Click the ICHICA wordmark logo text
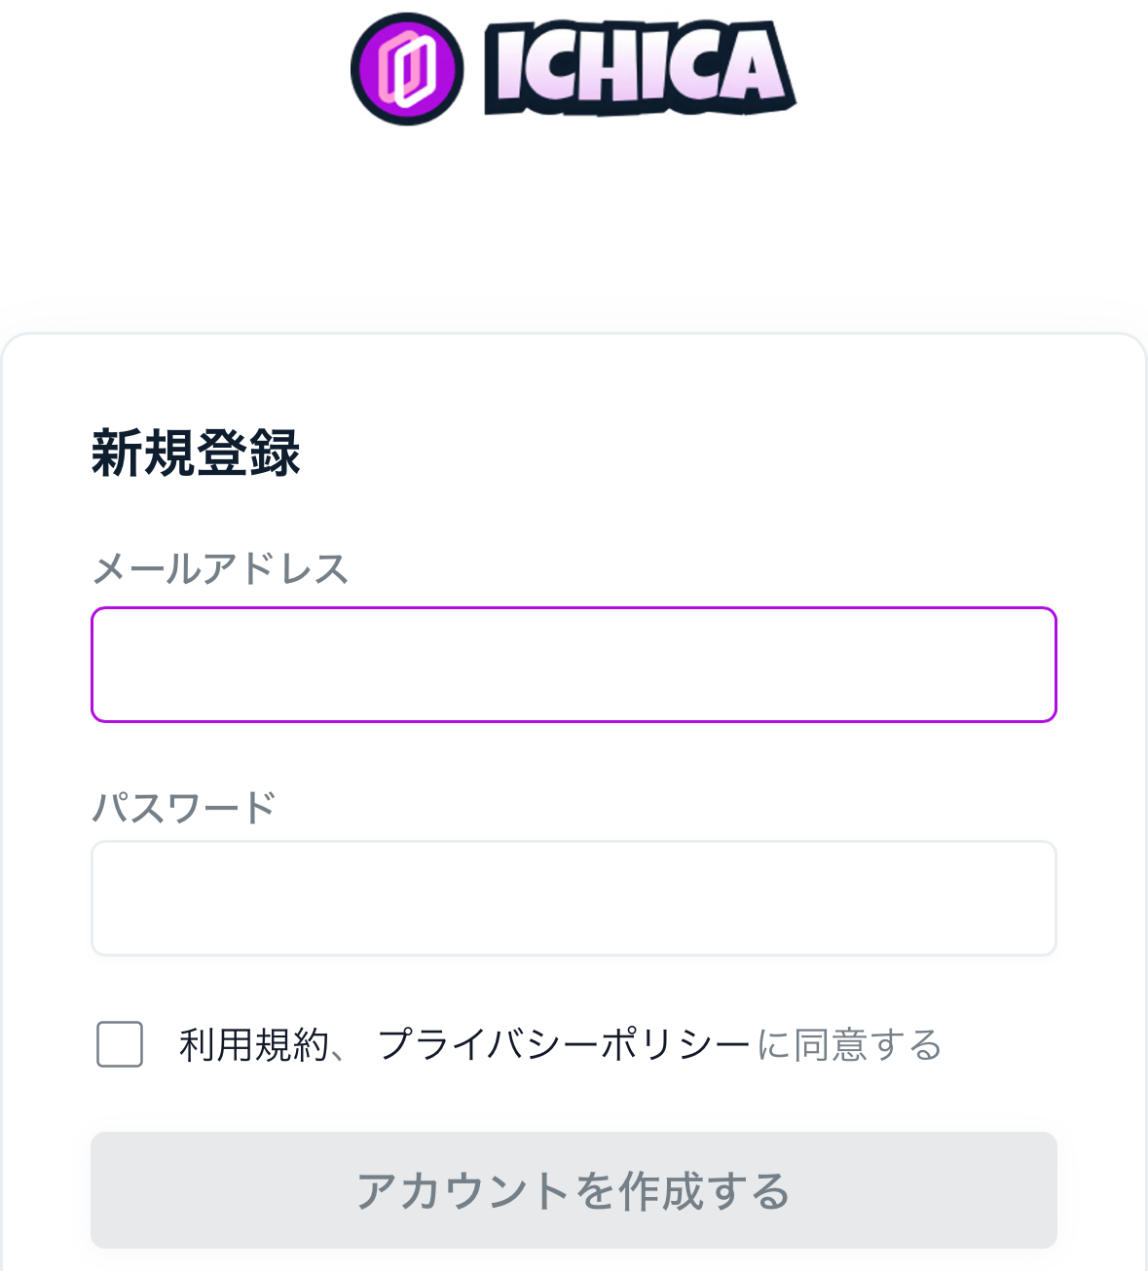 coord(640,68)
